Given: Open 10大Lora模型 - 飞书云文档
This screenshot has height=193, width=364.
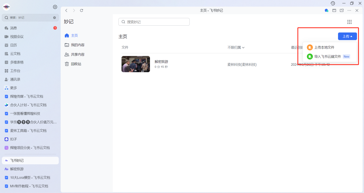Looking at the screenshot, I should [x=30, y=178].
